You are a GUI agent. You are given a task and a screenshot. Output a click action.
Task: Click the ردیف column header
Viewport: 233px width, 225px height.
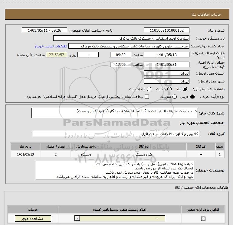220,146
